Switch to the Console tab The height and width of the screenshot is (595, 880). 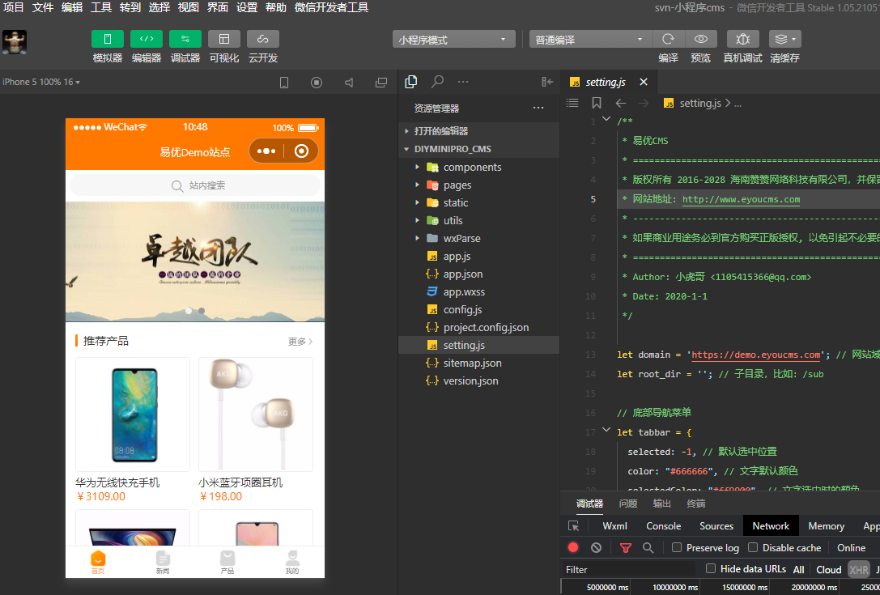coord(663,526)
